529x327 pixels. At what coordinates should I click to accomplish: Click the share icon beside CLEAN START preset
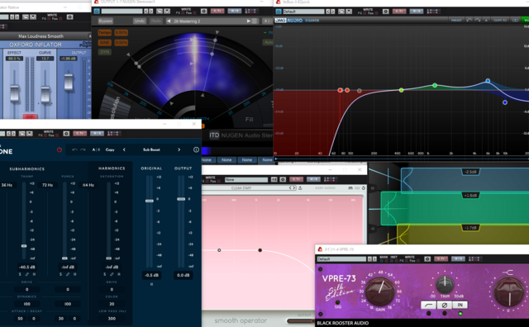pyautogui.click(x=300, y=187)
